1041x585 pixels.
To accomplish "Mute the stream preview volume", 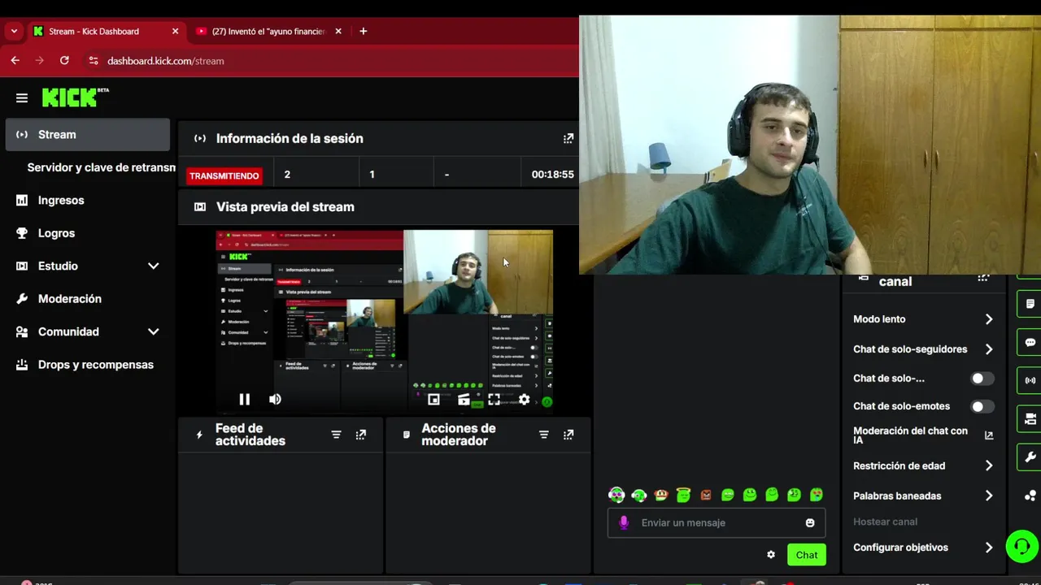I will click(275, 399).
